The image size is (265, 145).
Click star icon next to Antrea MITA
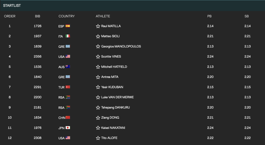pos(98,77)
